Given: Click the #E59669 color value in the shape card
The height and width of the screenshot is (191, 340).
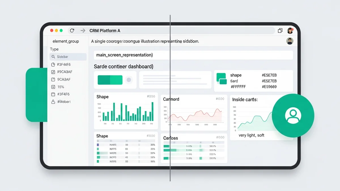Looking at the screenshot, I should click(269, 87).
